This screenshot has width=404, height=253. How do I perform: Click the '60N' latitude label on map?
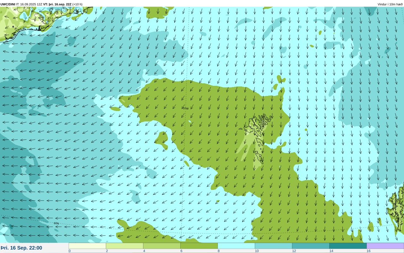[56, 223]
